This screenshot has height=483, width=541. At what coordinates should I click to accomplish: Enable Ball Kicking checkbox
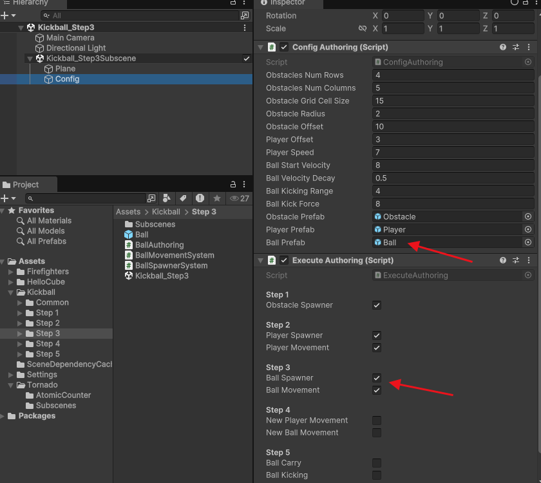click(x=377, y=475)
